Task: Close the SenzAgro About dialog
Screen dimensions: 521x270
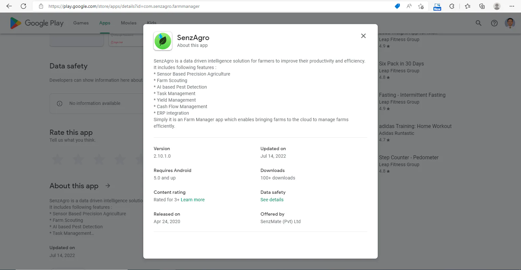Action: click(363, 36)
